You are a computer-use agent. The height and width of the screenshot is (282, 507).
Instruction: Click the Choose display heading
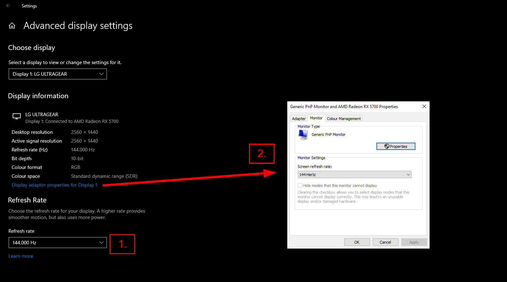pos(32,48)
